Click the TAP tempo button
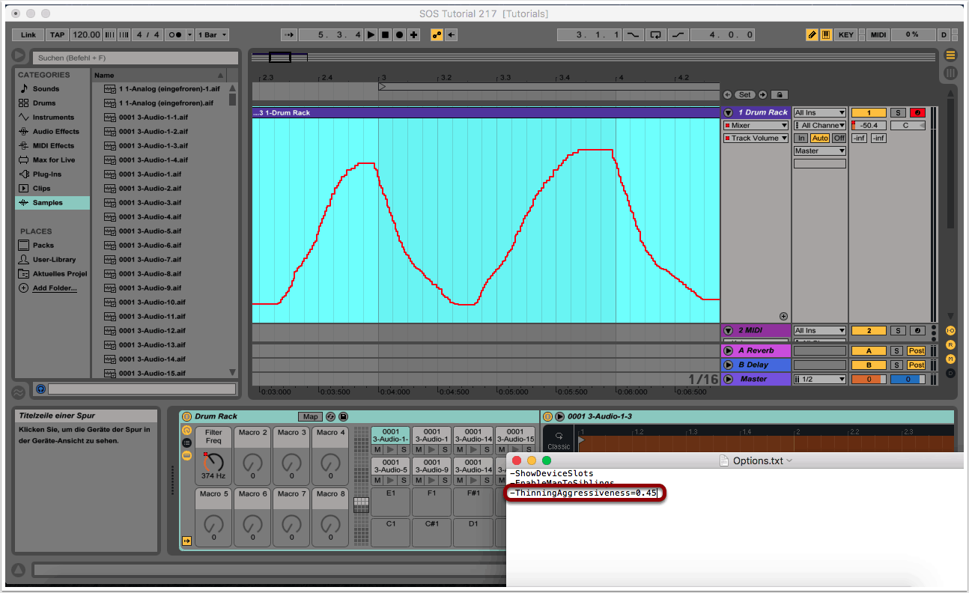The width and height of the screenshot is (969, 593). click(x=57, y=35)
